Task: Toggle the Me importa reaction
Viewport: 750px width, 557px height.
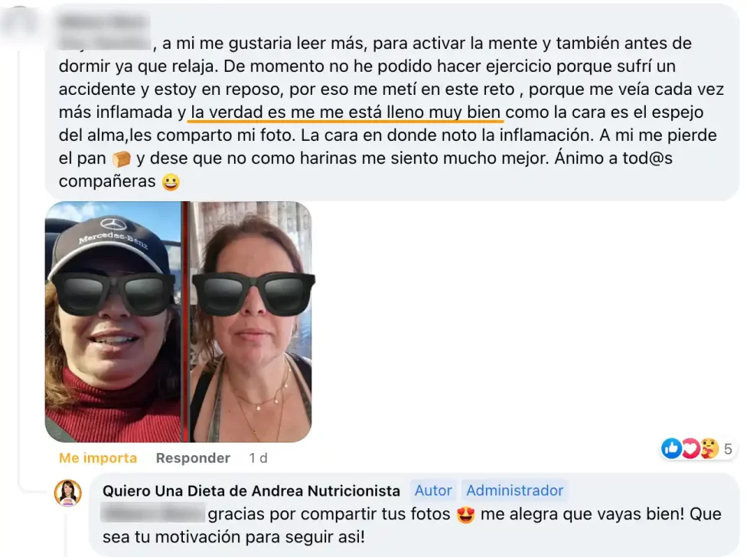Action: click(98, 458)
